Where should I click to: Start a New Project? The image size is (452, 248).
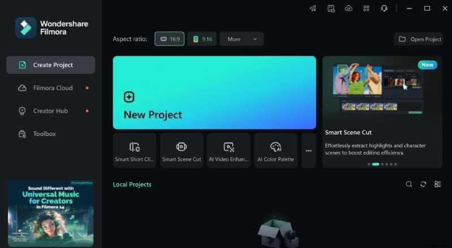tap(215, 92)
